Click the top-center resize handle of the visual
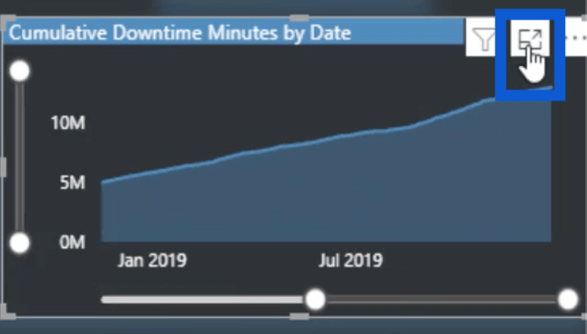The height and width of the screenshot is (334, 587). [x=299, y=18]
